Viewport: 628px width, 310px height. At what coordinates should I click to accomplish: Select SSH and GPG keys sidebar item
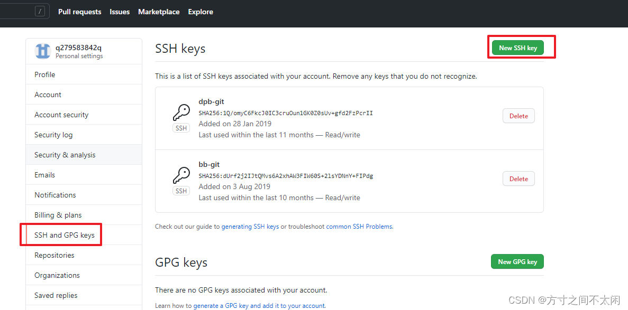[x=84, y=235]
